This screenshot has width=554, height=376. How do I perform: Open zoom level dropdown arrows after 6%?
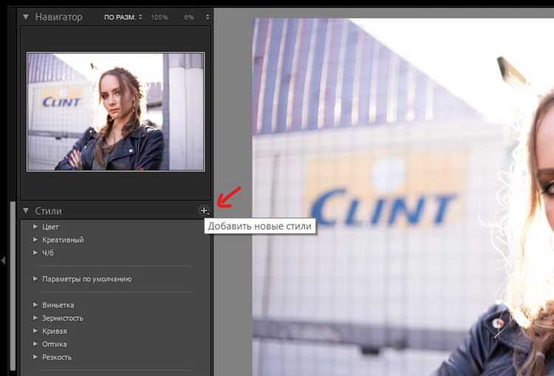pos(208,17)
